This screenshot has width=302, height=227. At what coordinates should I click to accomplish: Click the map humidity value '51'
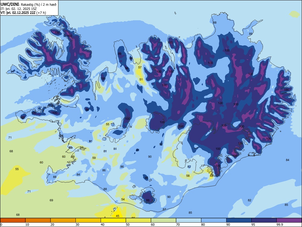coord(141,79)
